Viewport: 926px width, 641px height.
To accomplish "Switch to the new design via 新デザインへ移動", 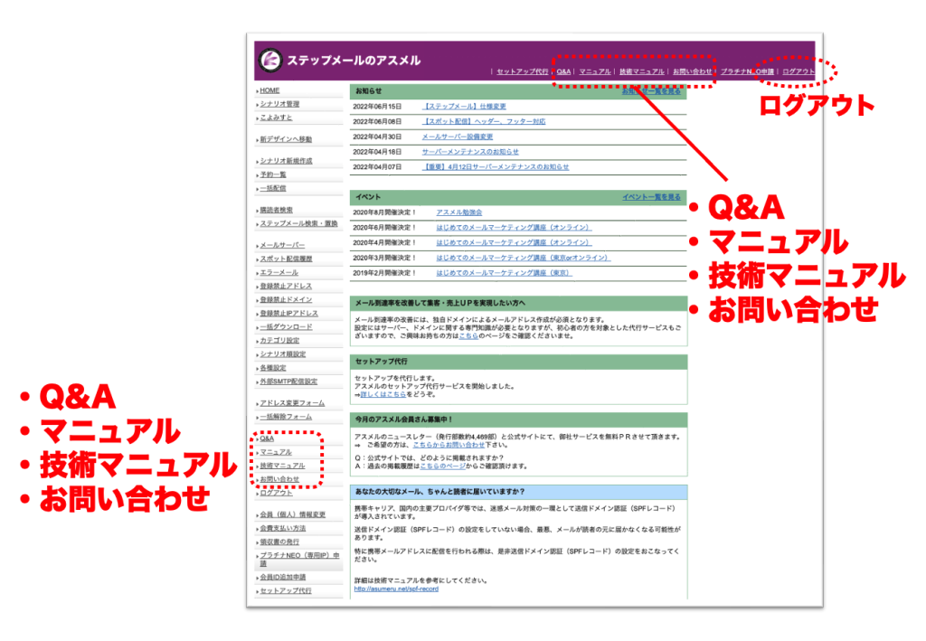I will 286,139.
